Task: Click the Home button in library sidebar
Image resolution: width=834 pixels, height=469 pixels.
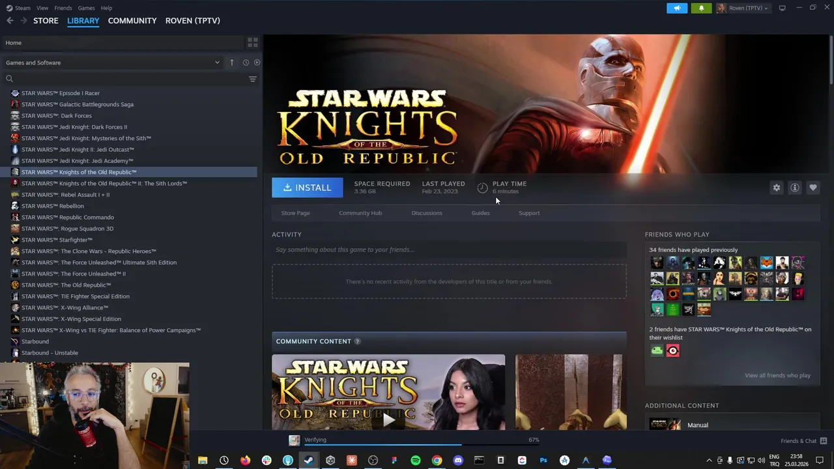Action: [x=122, y=42]
